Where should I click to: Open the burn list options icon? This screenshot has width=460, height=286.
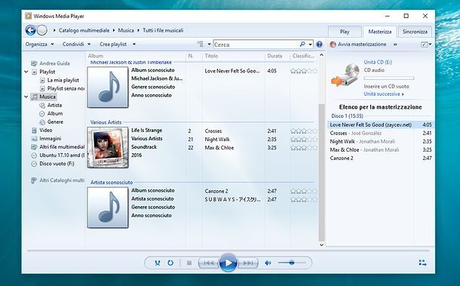(425, 45)
